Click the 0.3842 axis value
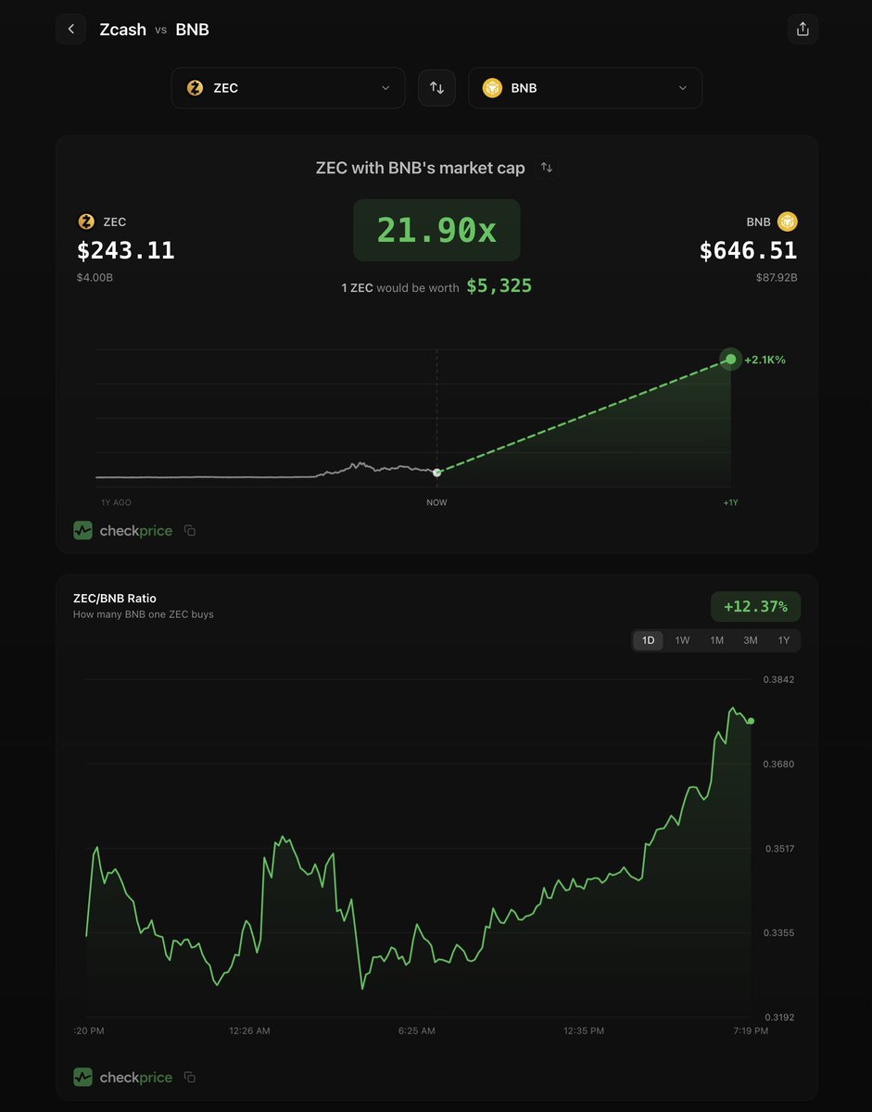Screen dimensions: 872x1112 pos(778,679)
